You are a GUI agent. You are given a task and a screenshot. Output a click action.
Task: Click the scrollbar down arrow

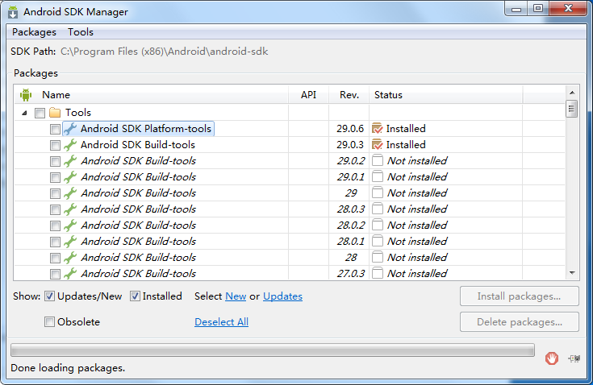(572, 273)
